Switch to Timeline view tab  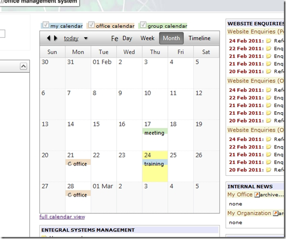tap(199, 38)
